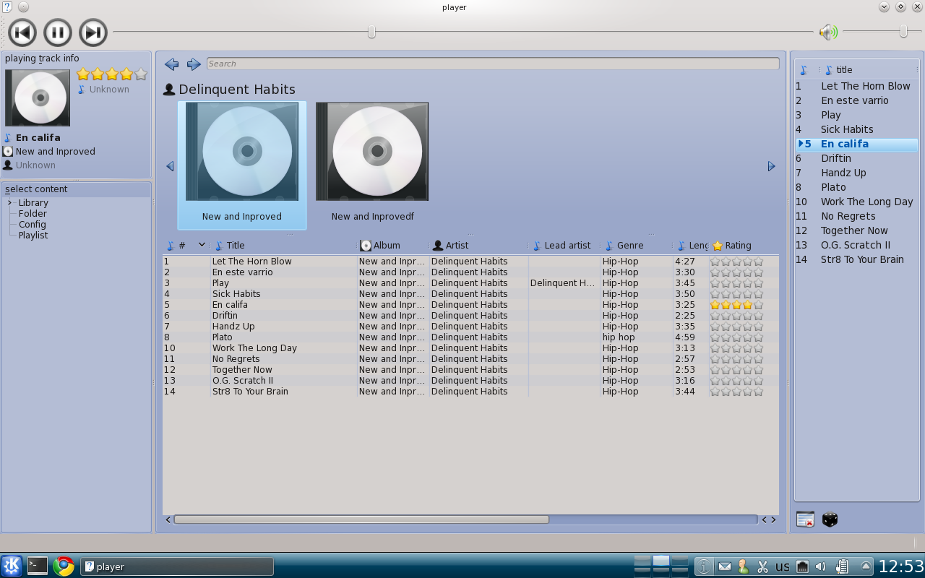Focus the Search input field
Image resolution: width=925 pixels, height=578 pixels.
coord(493,64)
